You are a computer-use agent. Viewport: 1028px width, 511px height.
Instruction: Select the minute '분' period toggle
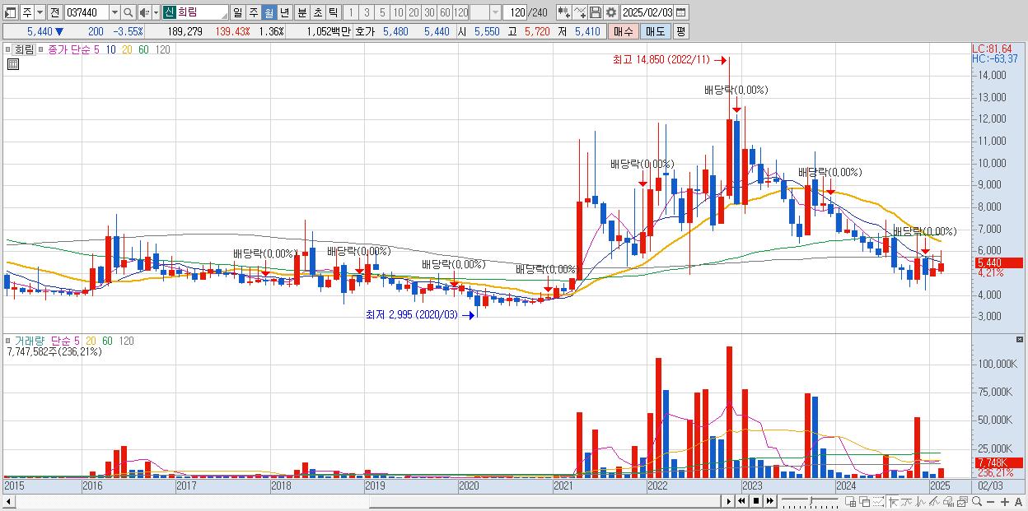[x=301, y=12]
